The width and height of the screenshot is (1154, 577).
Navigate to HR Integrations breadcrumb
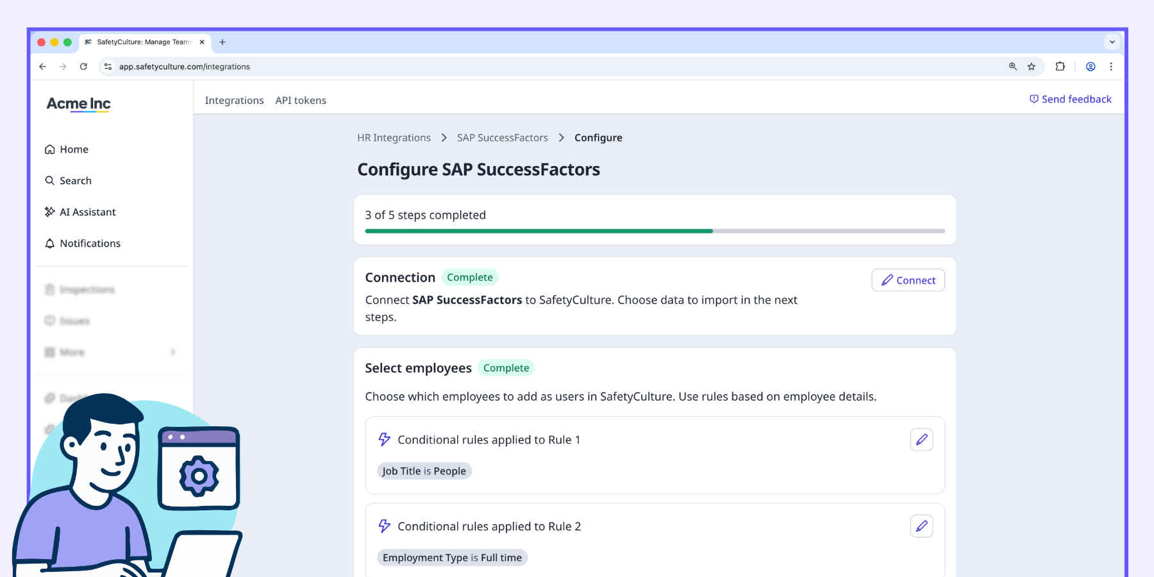394,138
